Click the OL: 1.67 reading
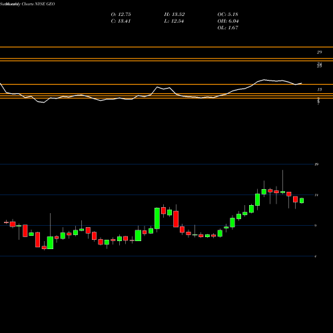 (228, 28)
